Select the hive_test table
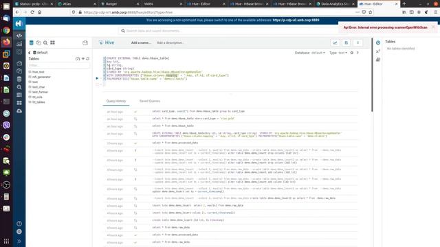Viewport: 440px width, 247px height. pyautogui.click(x=38, y=72)
